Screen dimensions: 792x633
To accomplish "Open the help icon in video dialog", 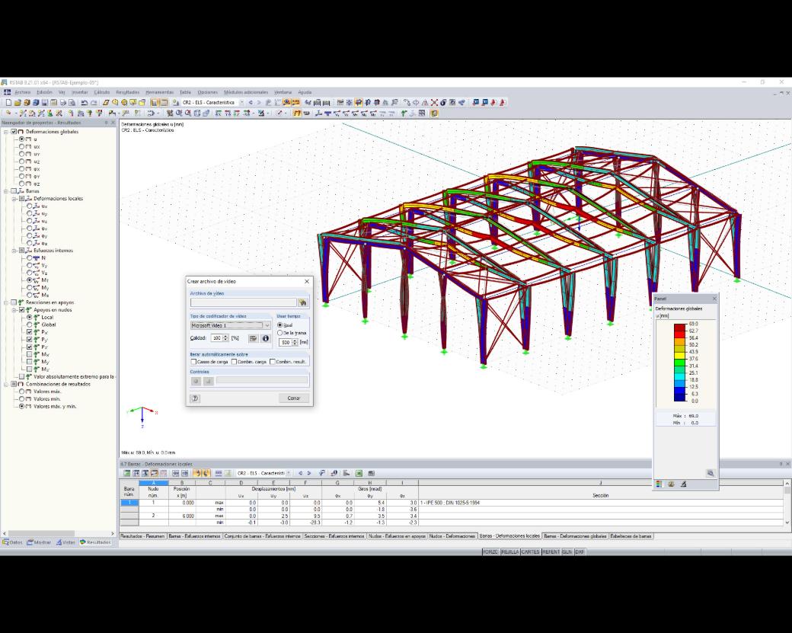I will point(195,398).
